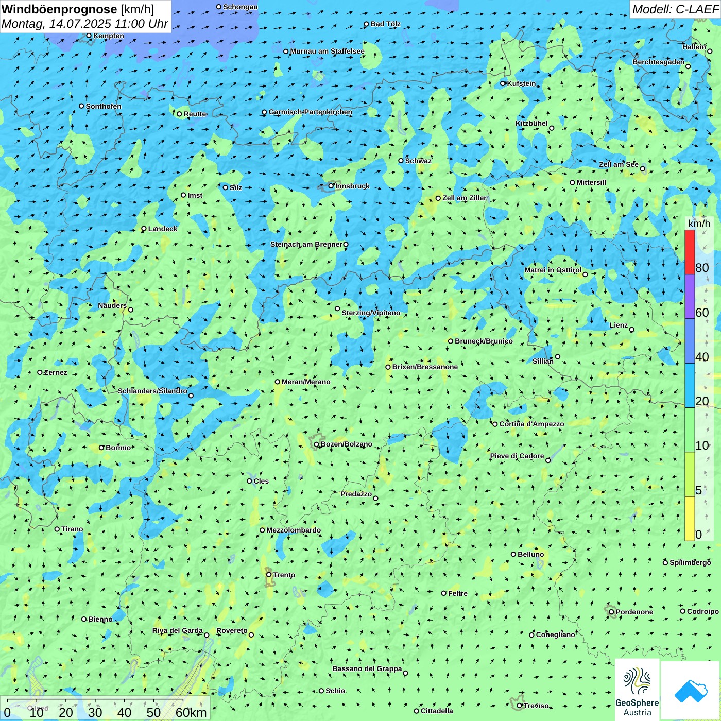721x721 pixels.
Task: Click the 'Windböenprognose [km/h]' title
Action: pyautogui.click(x=78, y=9)
